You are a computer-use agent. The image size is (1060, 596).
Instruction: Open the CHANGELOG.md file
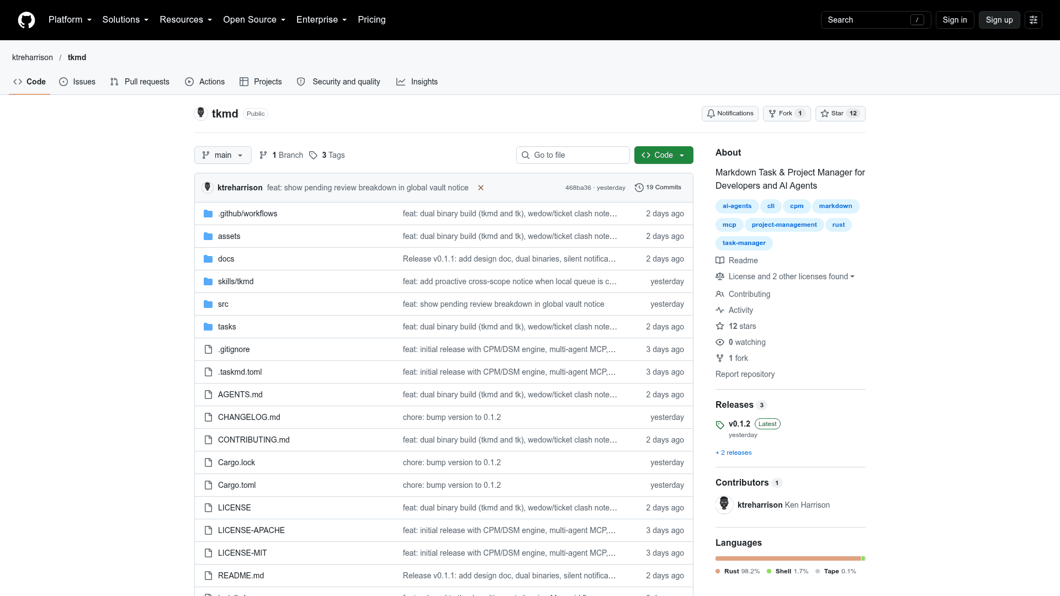249,417
